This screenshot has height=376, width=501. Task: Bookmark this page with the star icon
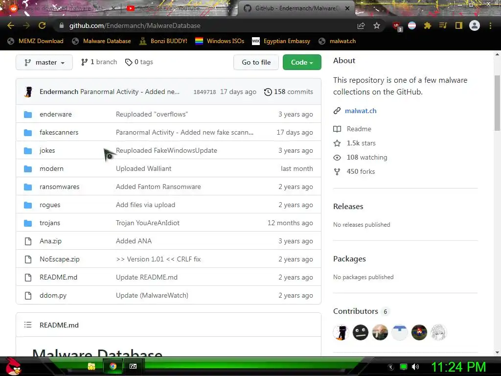point(377,25)
